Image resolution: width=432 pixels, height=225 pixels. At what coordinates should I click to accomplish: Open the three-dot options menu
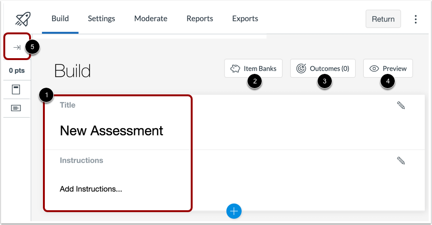[415, 19]
